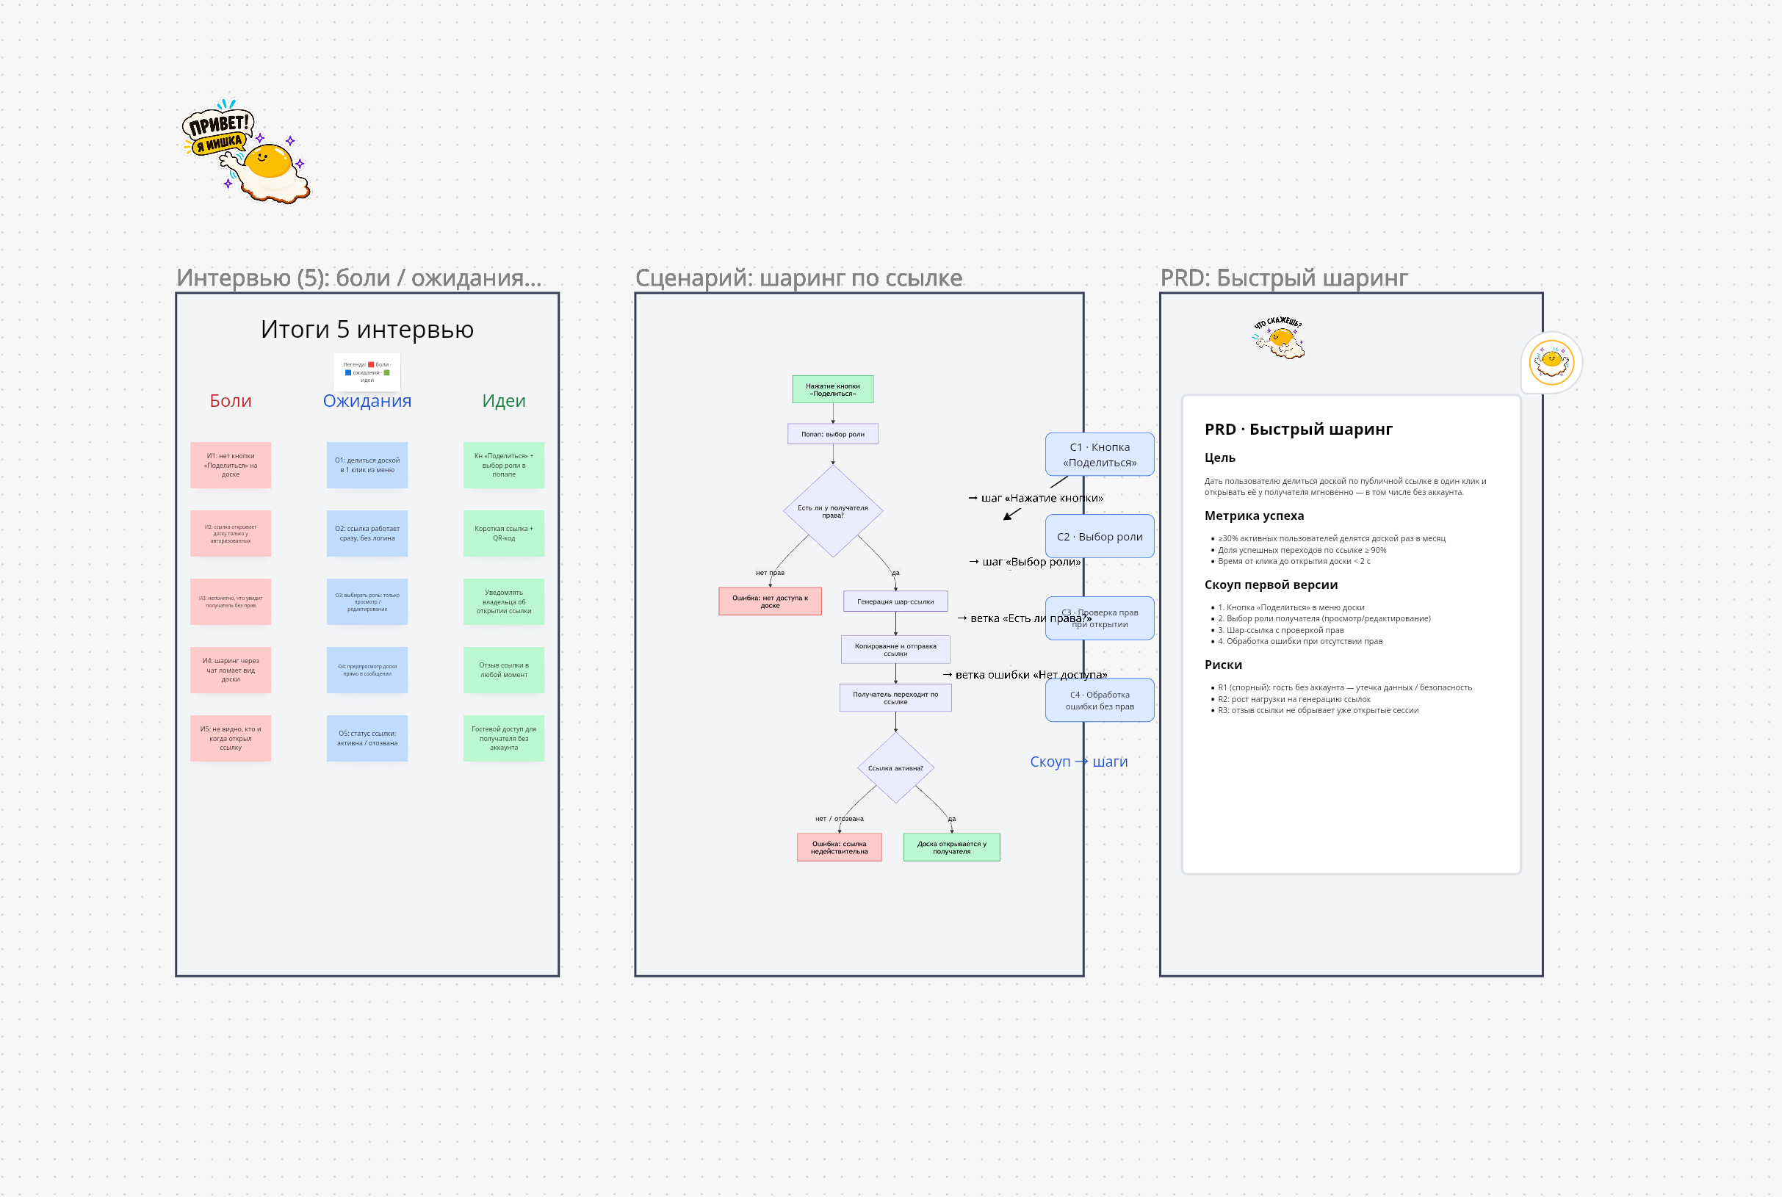Click the diamond «Есть ли у получателя права?»
This screenshot has width=1782, height=1197.
[833, 510]
